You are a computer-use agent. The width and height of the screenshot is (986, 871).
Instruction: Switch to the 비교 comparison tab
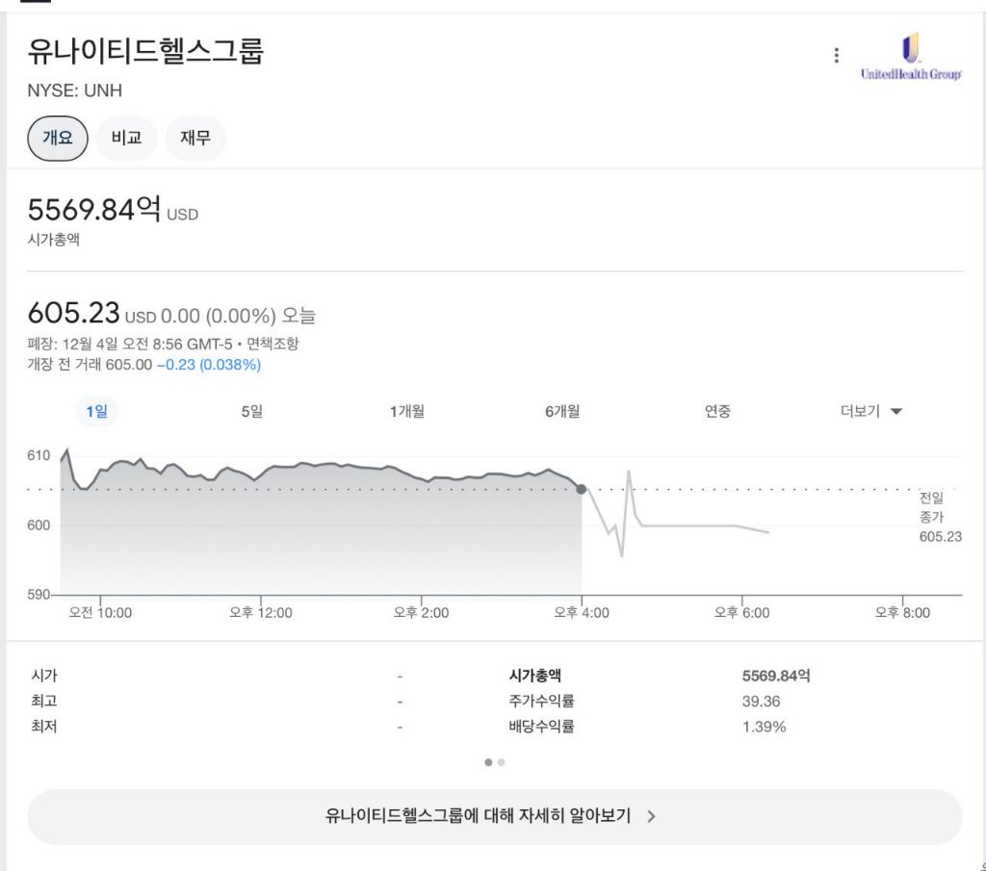tap(126, 138)
